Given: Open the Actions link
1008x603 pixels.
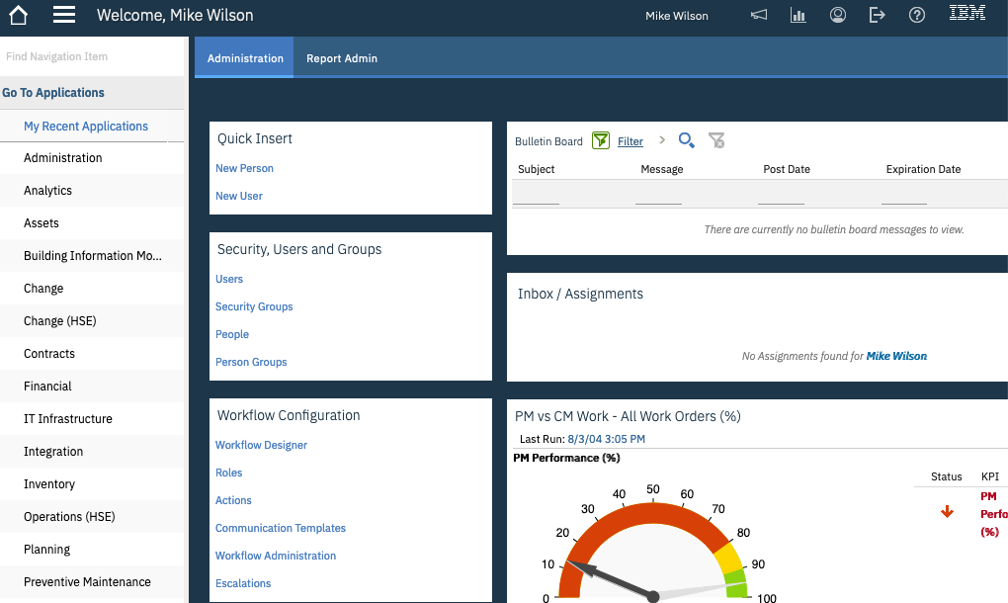Looking at the screenshot, I should tap(233, 499).
